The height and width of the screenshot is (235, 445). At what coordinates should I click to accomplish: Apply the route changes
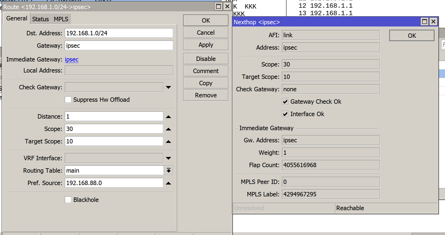point(206,45)
